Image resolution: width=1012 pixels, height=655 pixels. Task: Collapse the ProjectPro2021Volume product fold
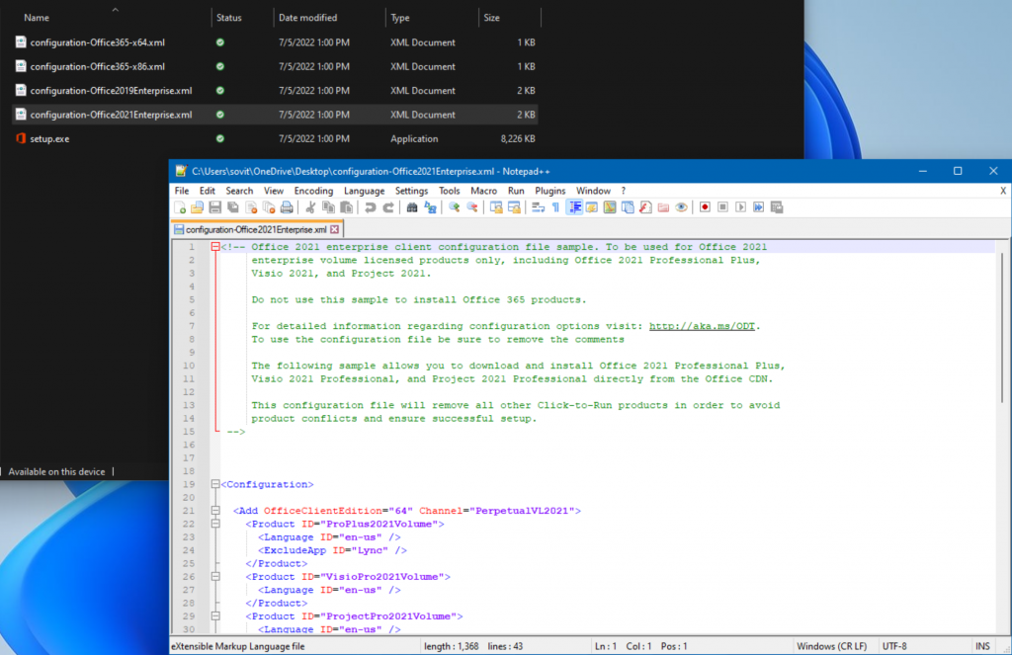pos(215,616)
